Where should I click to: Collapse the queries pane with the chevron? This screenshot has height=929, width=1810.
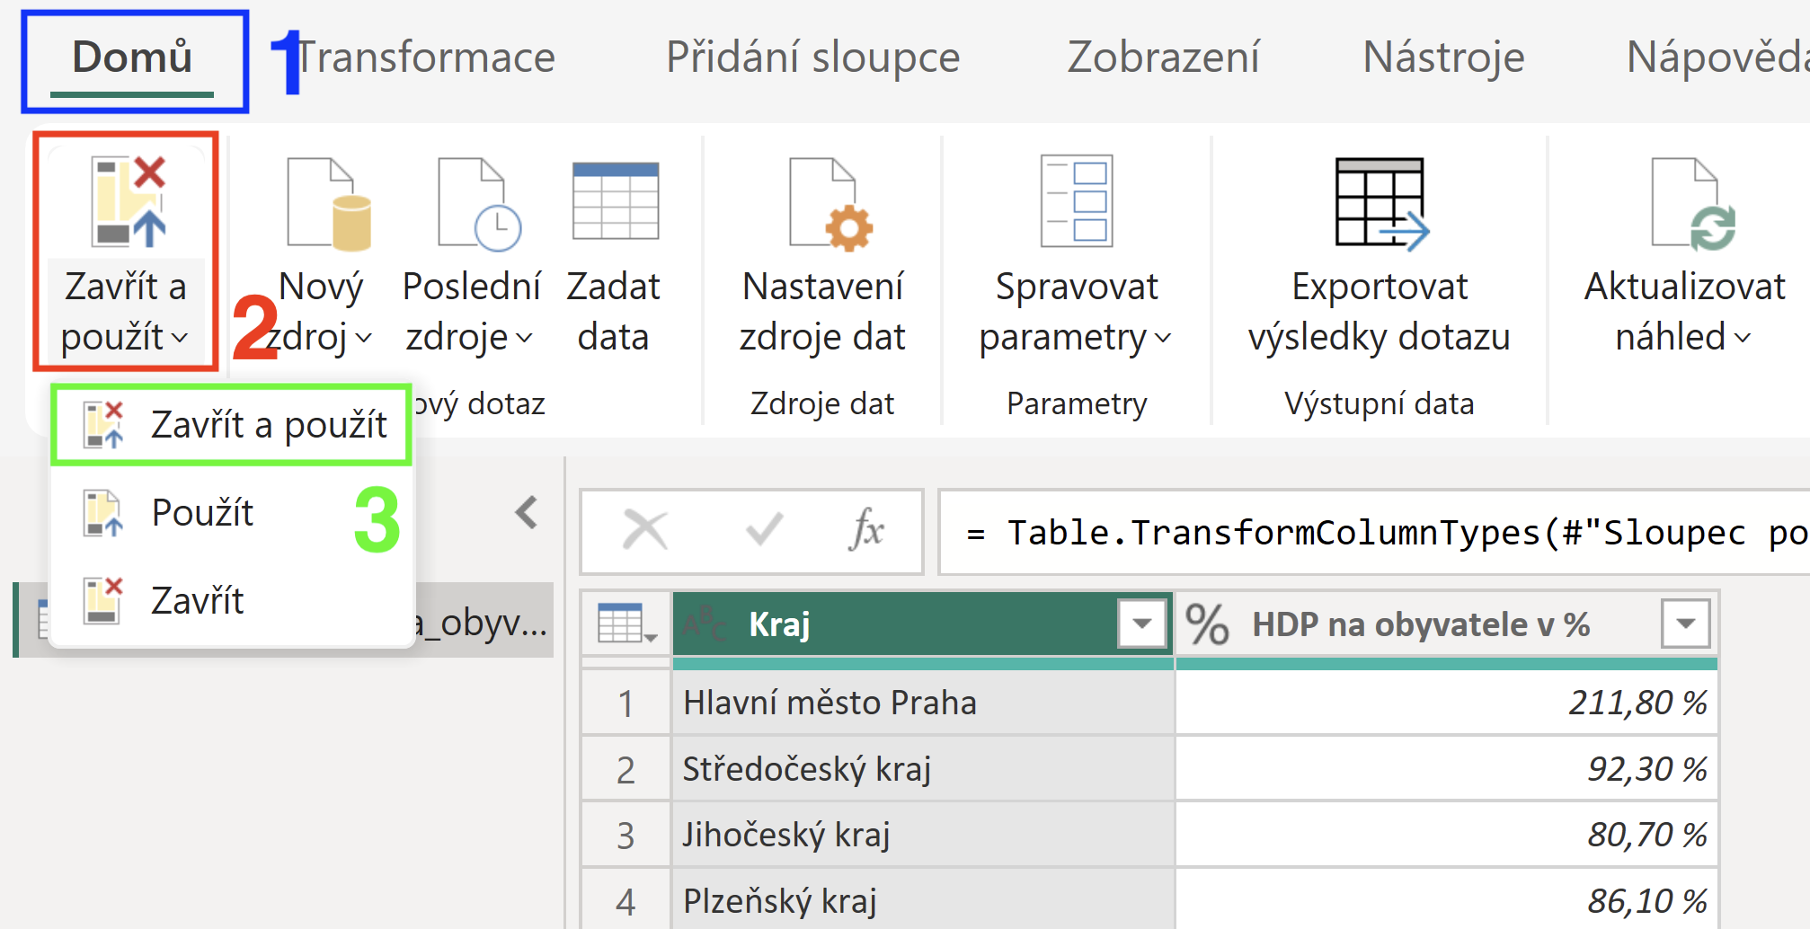point(527,513)
